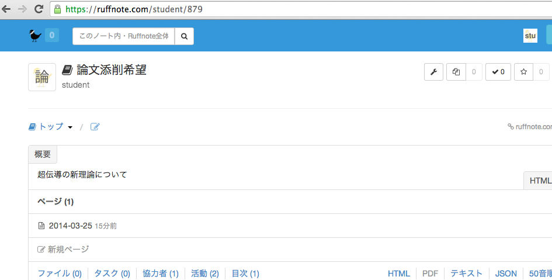This screenshot has height=280, width=552.
Task: Click the search magnifier button
Action: click(x=184, y=36)
